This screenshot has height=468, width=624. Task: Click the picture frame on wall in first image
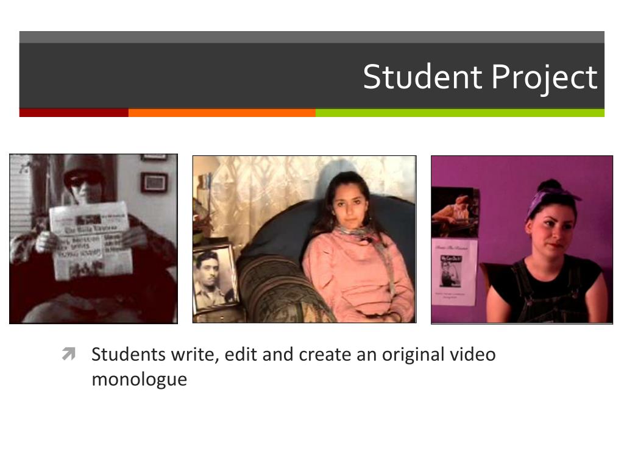154,183
